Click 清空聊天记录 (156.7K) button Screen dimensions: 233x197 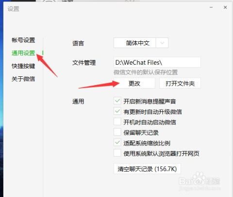pos(147,169)
